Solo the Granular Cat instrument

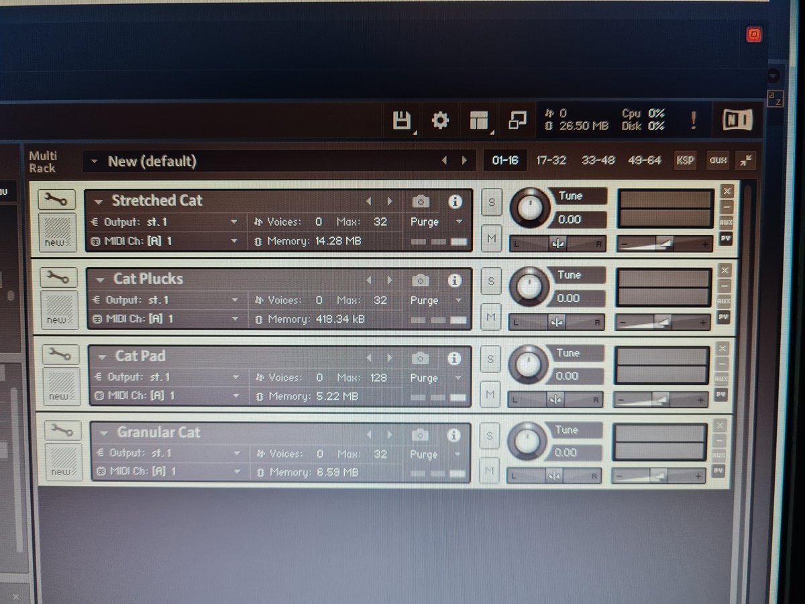(489, 436)
